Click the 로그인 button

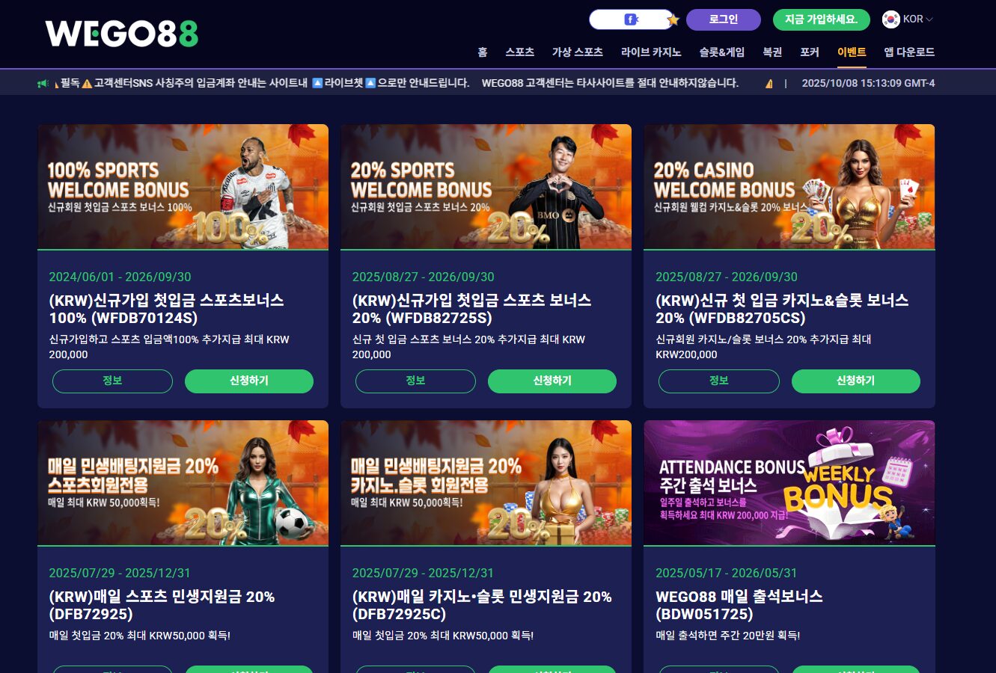pos(724,19)
